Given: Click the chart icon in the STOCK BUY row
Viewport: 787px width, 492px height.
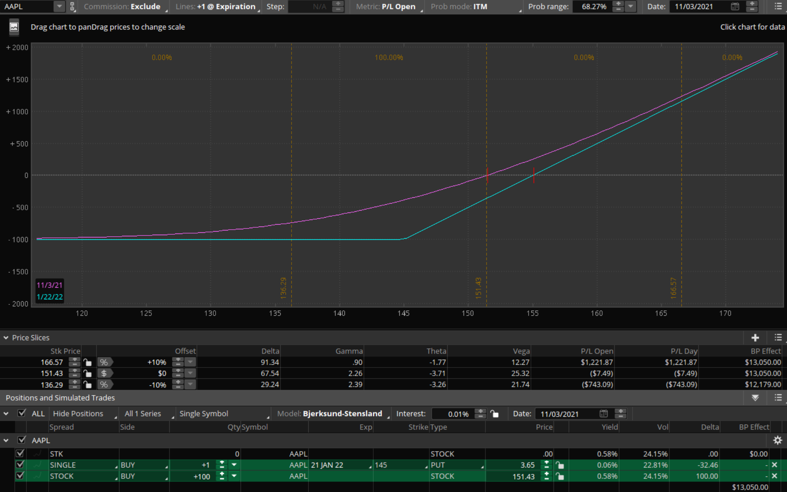Looking at the screenshot, I should point(38,476).
